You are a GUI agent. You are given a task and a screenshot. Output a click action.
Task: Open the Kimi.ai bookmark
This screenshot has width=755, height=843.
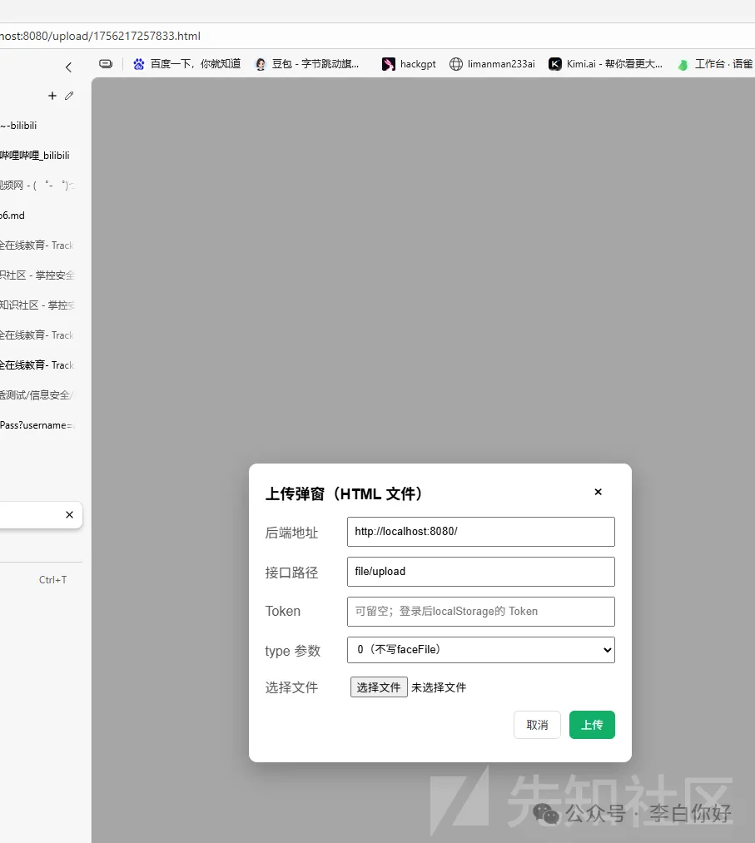pyautogui.click(x=605, y=64)
